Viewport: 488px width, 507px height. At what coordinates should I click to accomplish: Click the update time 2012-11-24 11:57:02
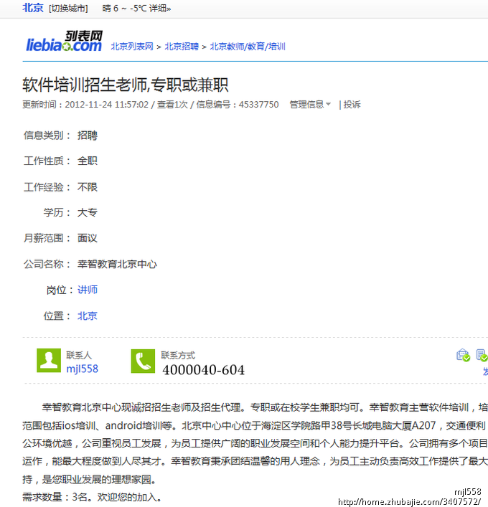point(106,105)
